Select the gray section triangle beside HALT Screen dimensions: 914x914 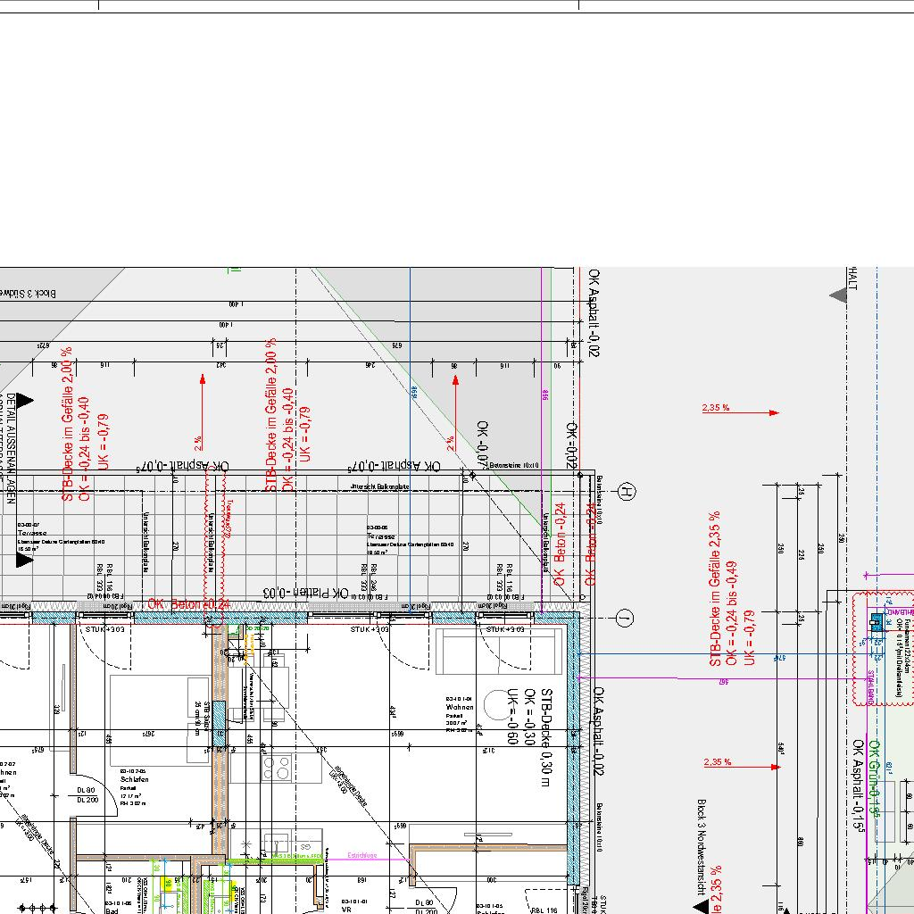pos(838,295)
